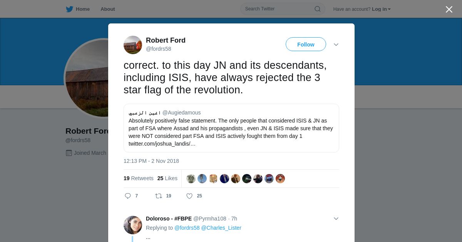Expand the chevron on Doloroso's reply
This screenshot has height=242, width=462.
336,219
